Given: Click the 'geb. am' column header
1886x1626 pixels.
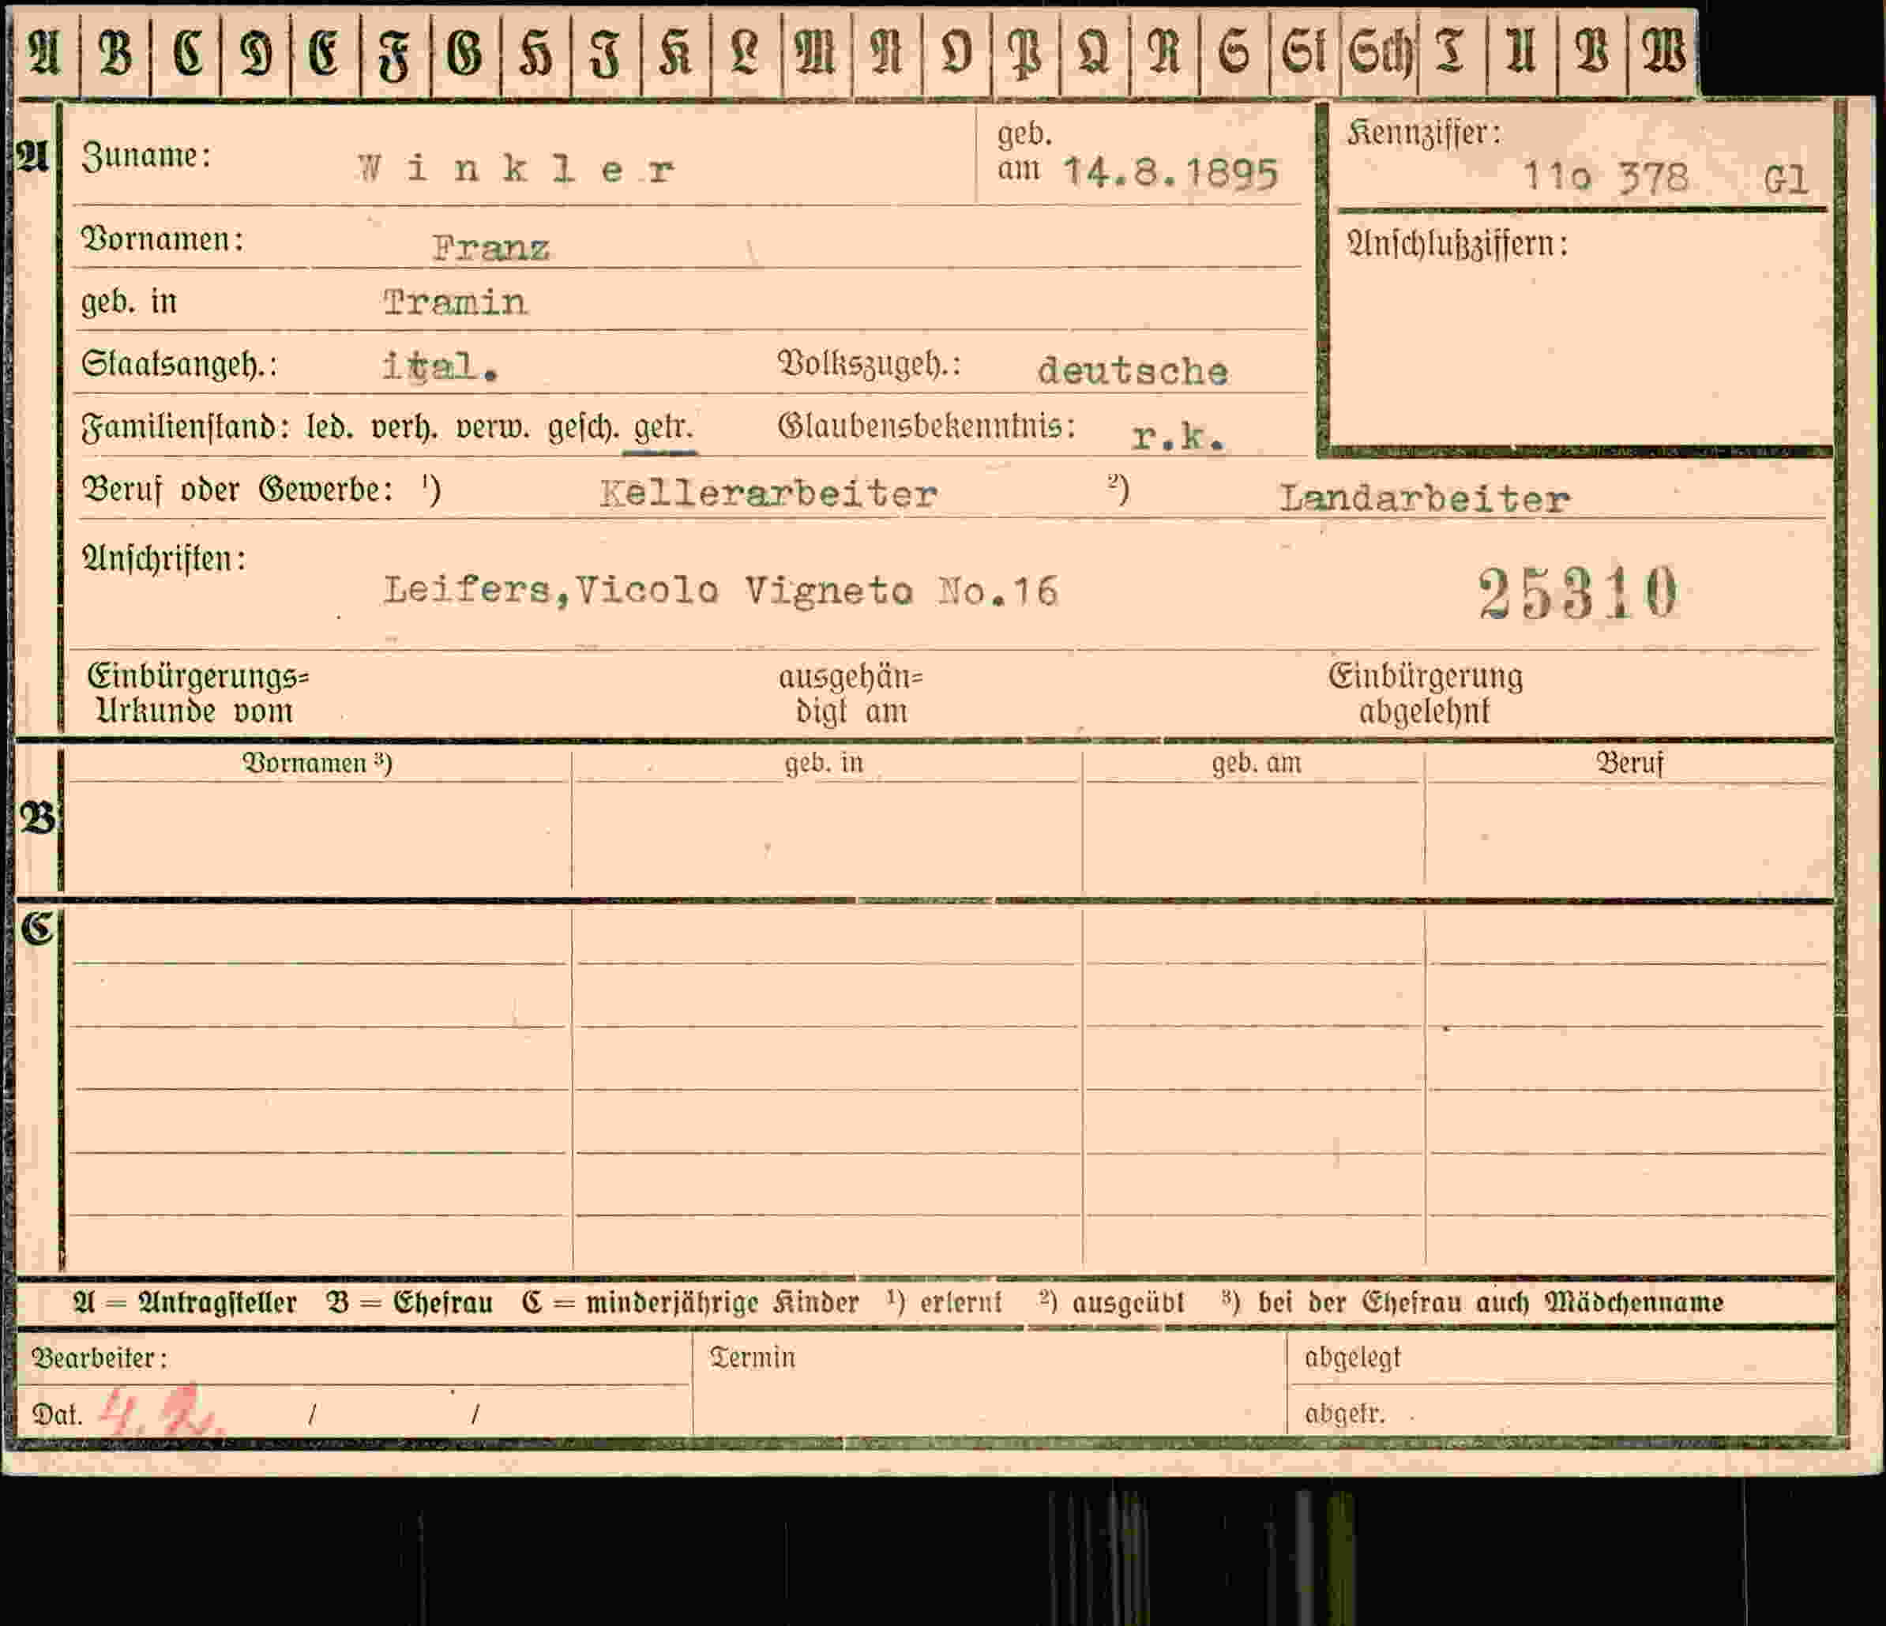Looking at the screenshot, I should click(1256, 763).
